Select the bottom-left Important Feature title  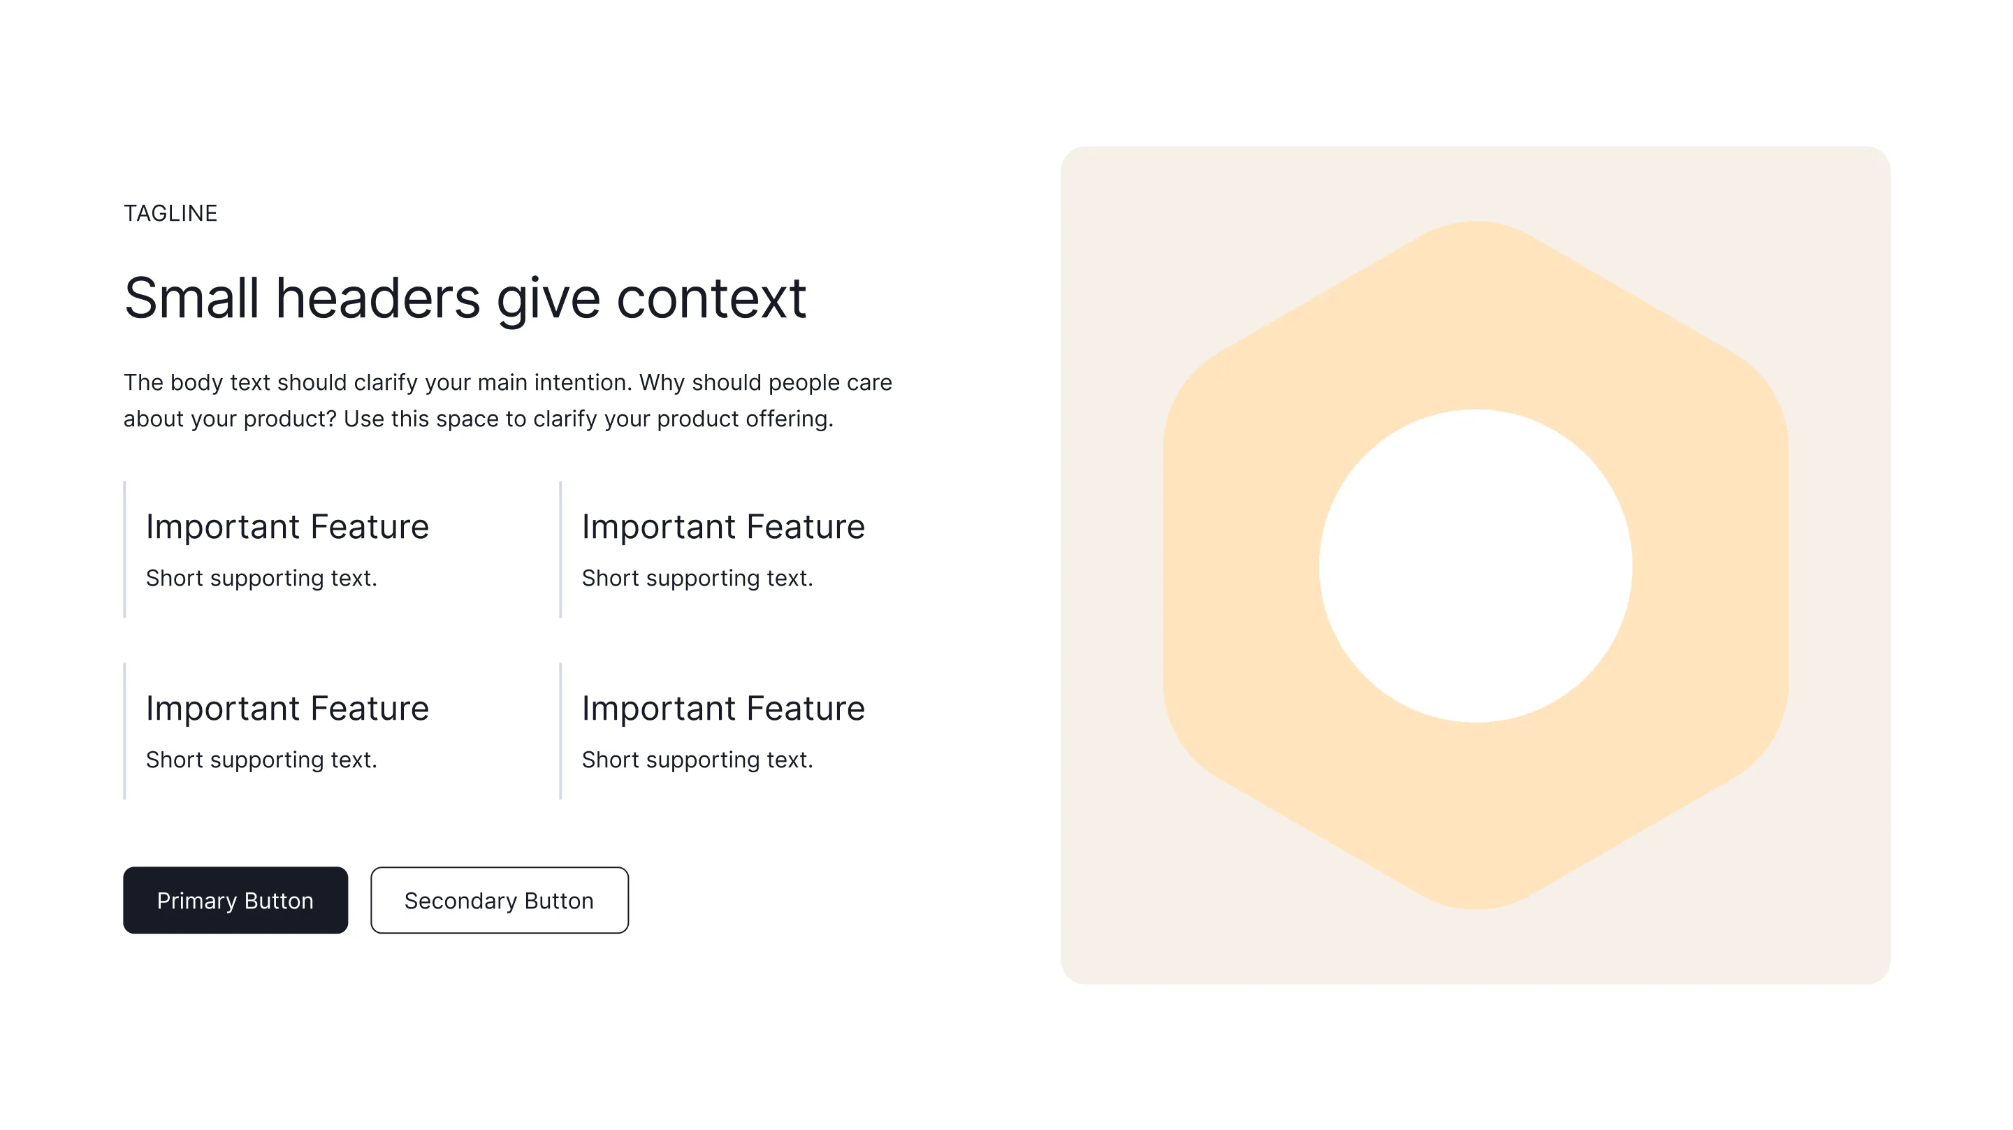pos(288,709)
